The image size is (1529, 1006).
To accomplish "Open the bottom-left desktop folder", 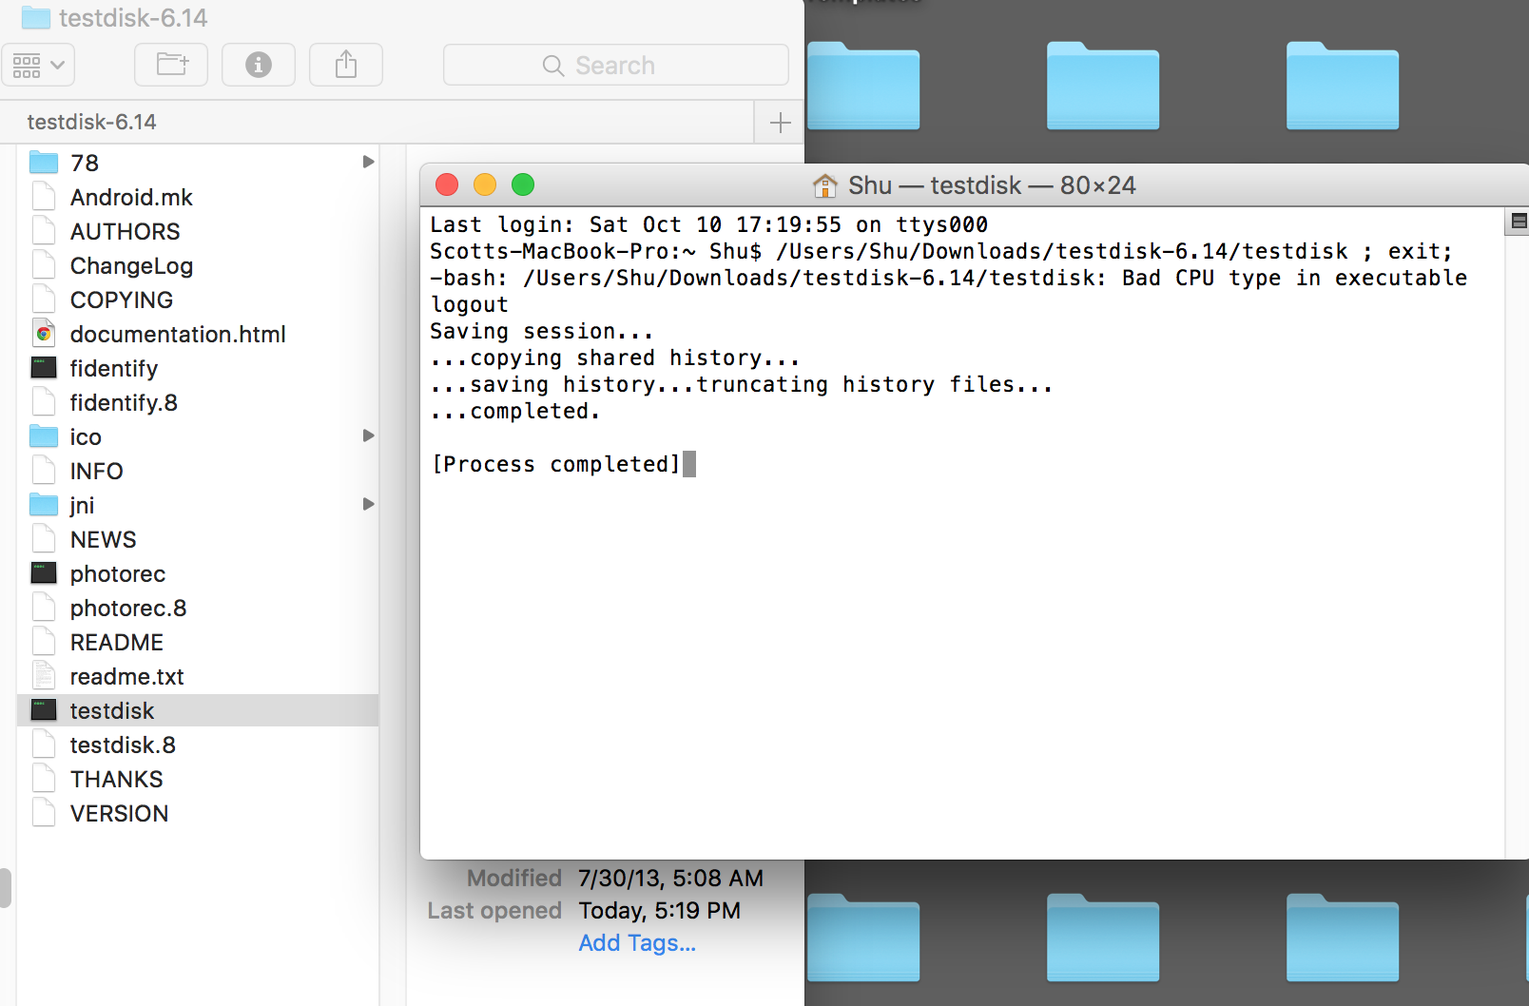I will click(863, 938).
